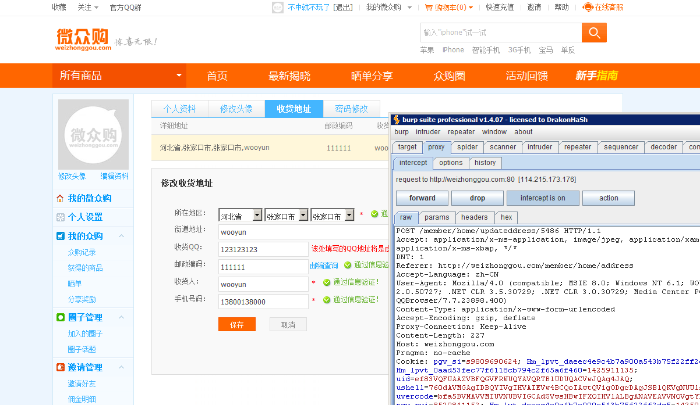Viewport: 700px width, 405px height.
Task: Switch to Burp 'target' tab
Action: [407, 148]
